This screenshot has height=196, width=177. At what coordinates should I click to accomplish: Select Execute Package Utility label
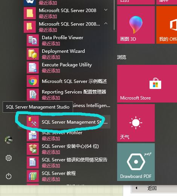coord(67,65)
